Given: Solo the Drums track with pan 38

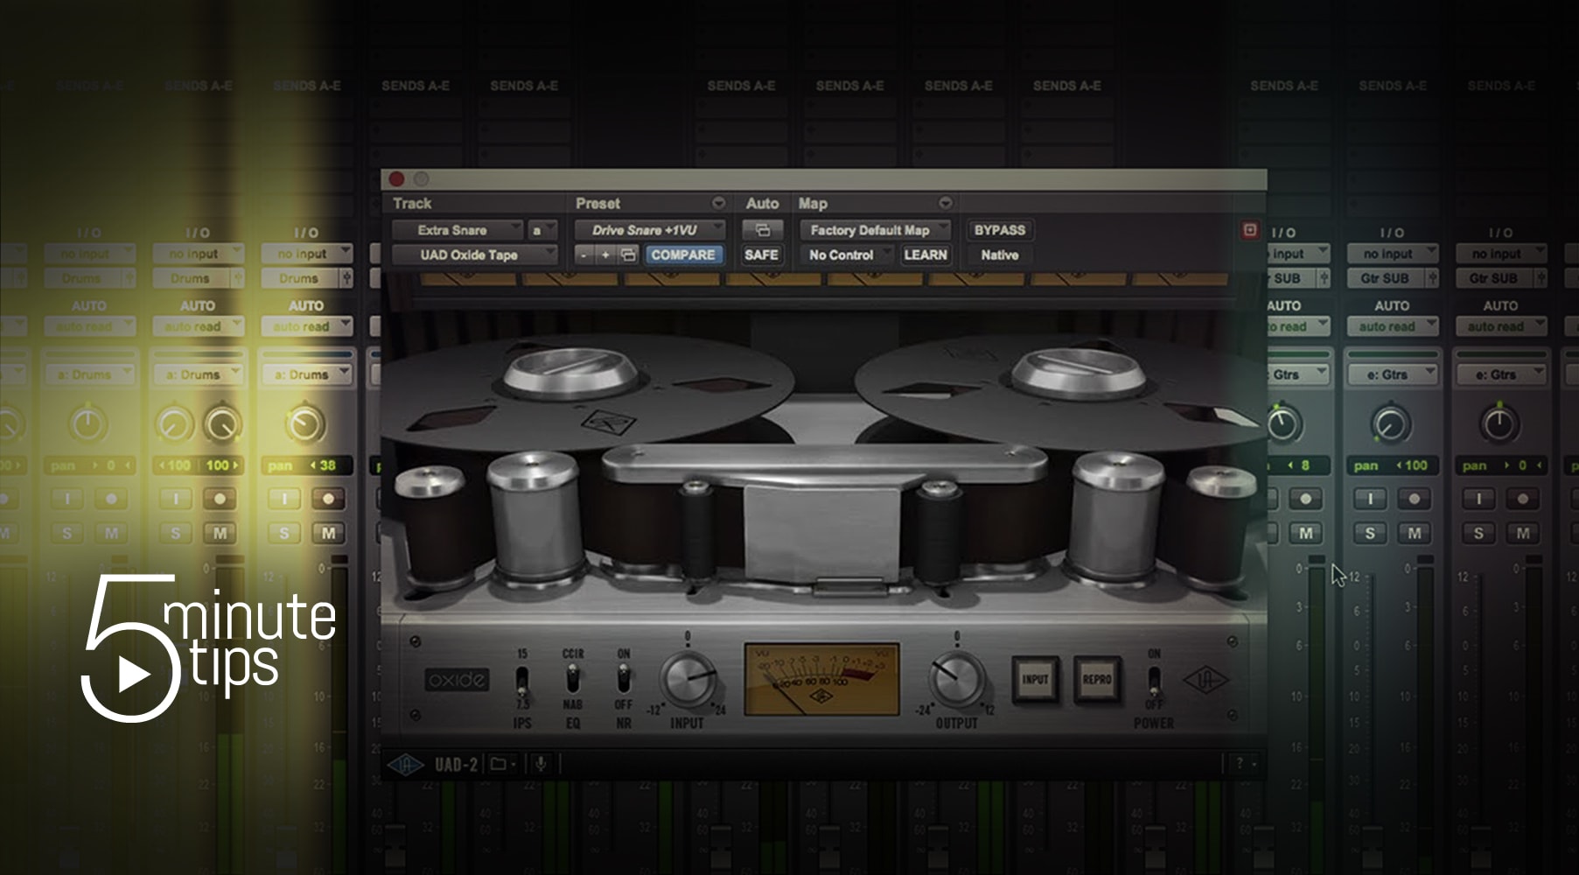Looking at the screenshot, I should coord(284,533).
